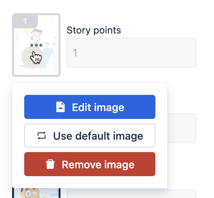Image resolution: width=214 pixels, height=198 pixels.
Task: Select the snail card thumbnail numbered 1
Action: [36, 45]
